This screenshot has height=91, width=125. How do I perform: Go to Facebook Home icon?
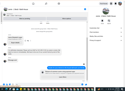click(33, 4)
